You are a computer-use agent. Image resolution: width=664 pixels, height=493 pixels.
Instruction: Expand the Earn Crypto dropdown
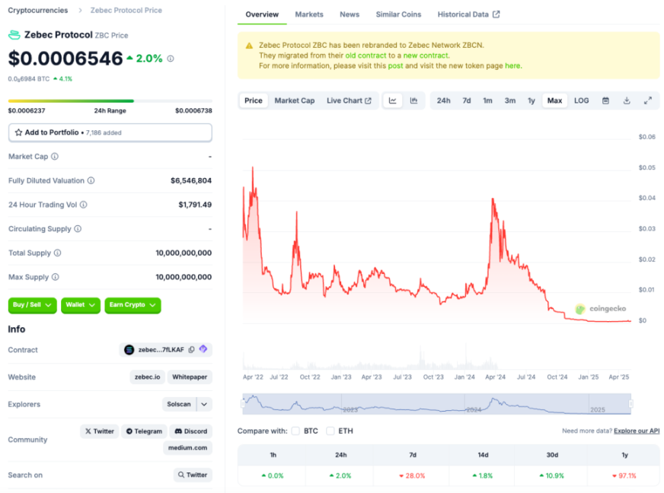[132, 305]
